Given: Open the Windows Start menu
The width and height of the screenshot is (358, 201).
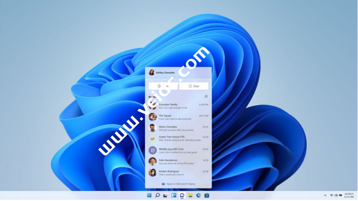Looking at the screenshot, I should (x=149, y=196).
